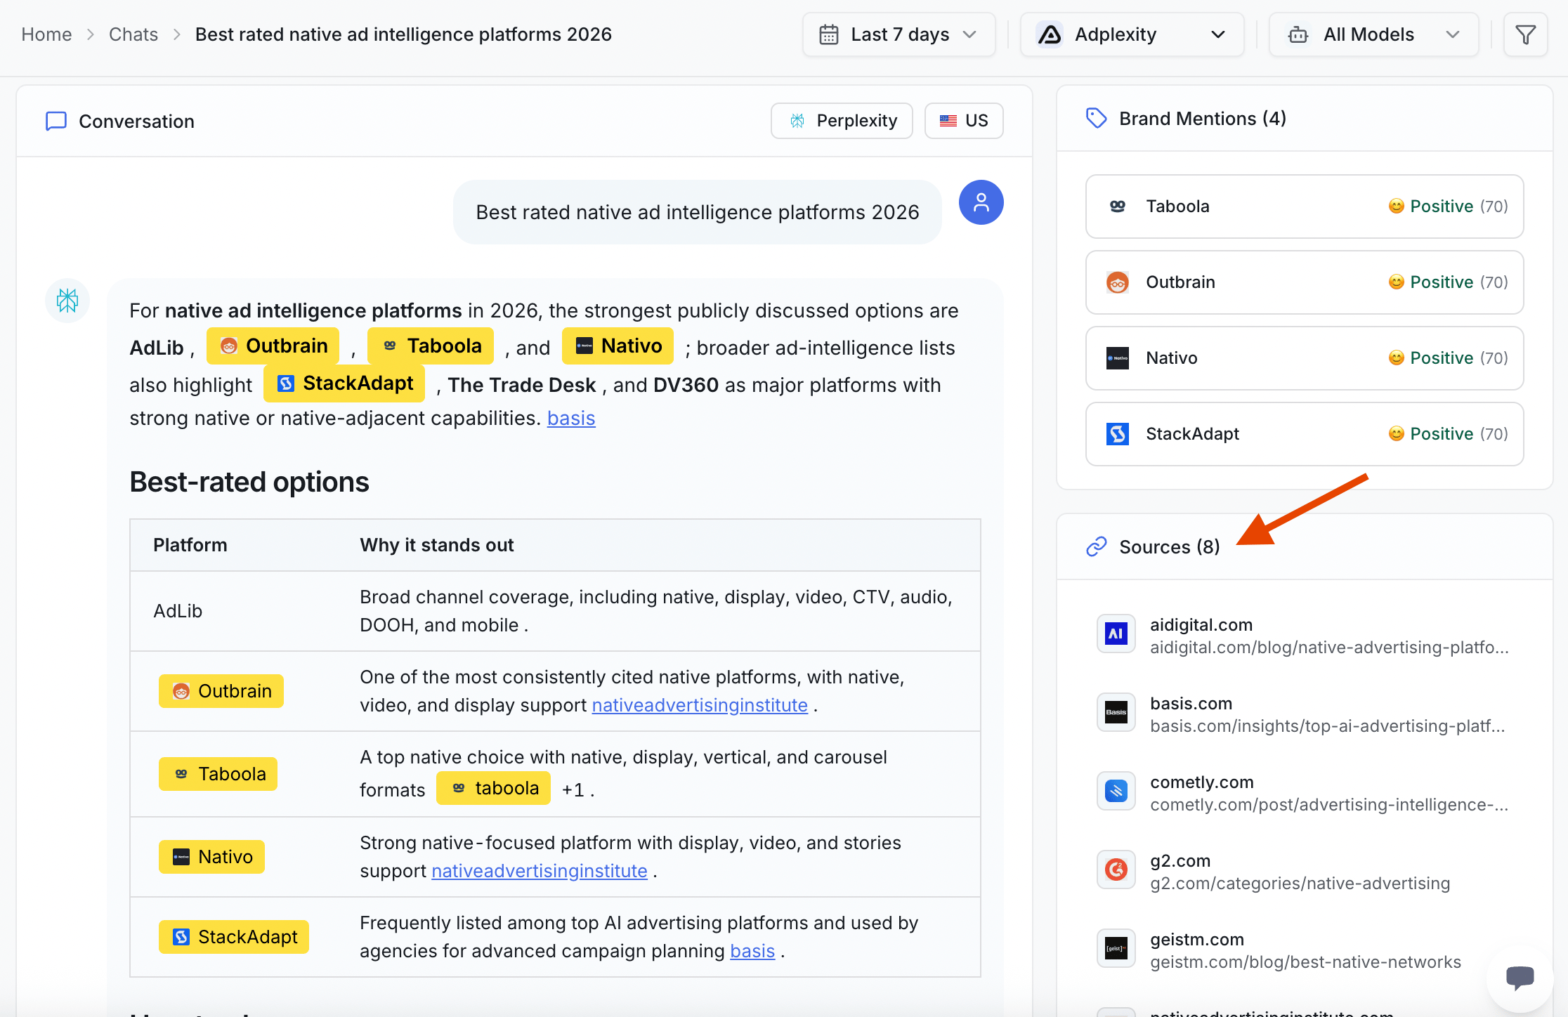Click the smiley icon on StackAdapt's sentiment
Image resolution: width=1568 pixels, height=1017 pixels.
click(x=1396, y=433)
